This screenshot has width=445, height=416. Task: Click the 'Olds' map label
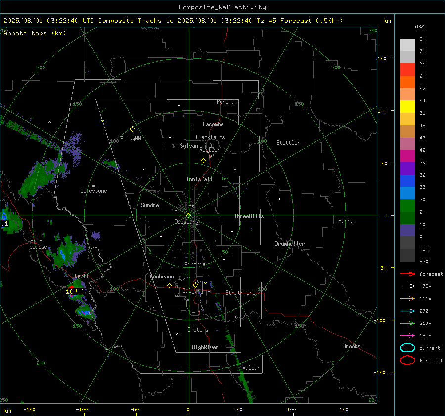(x=188, y=206)
